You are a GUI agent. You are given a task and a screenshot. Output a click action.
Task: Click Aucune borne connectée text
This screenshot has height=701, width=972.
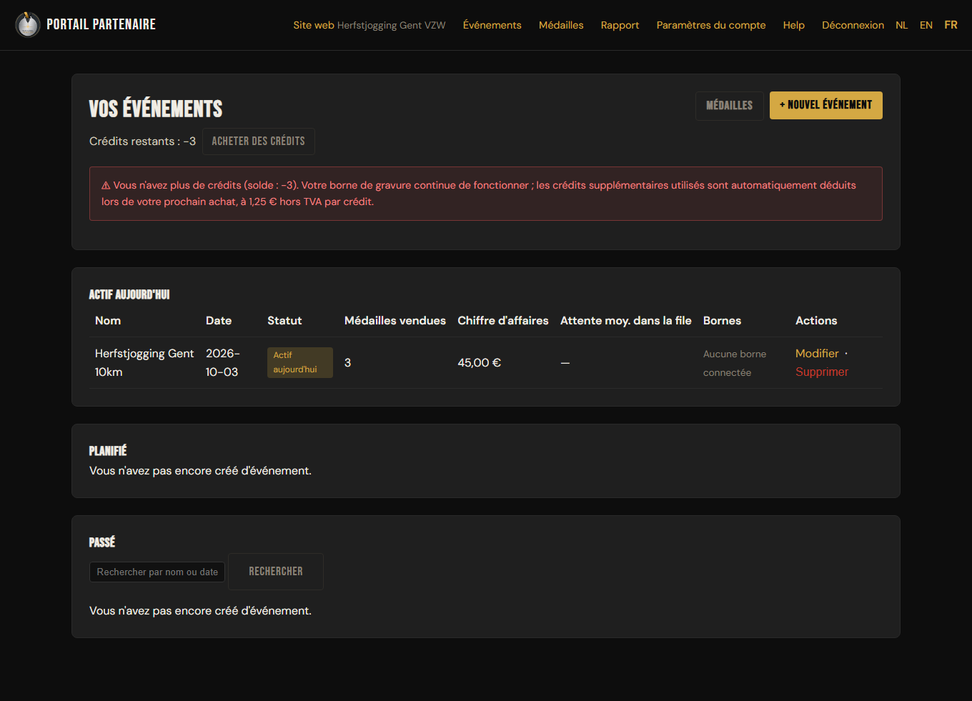point(735,363)
